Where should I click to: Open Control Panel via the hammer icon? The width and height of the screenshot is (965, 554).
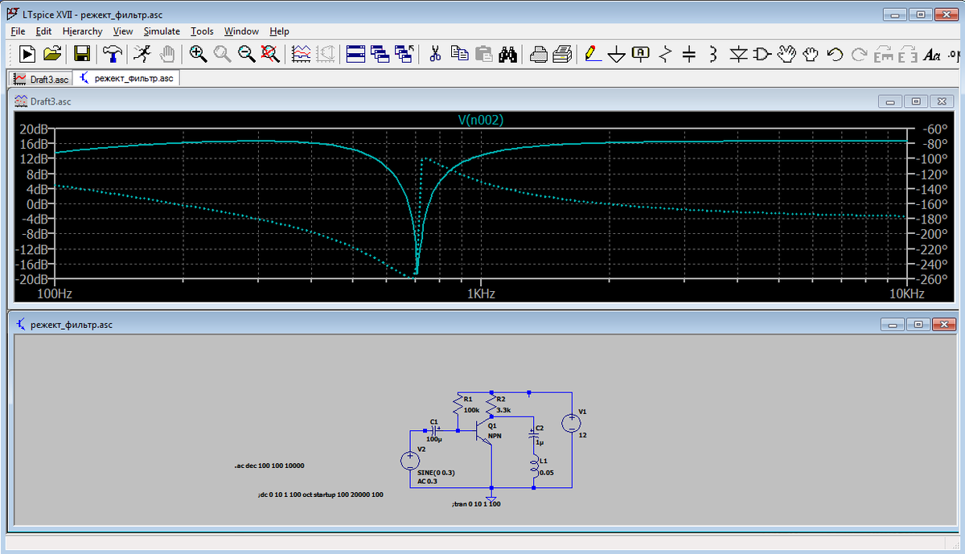click(x=113, y=54)
